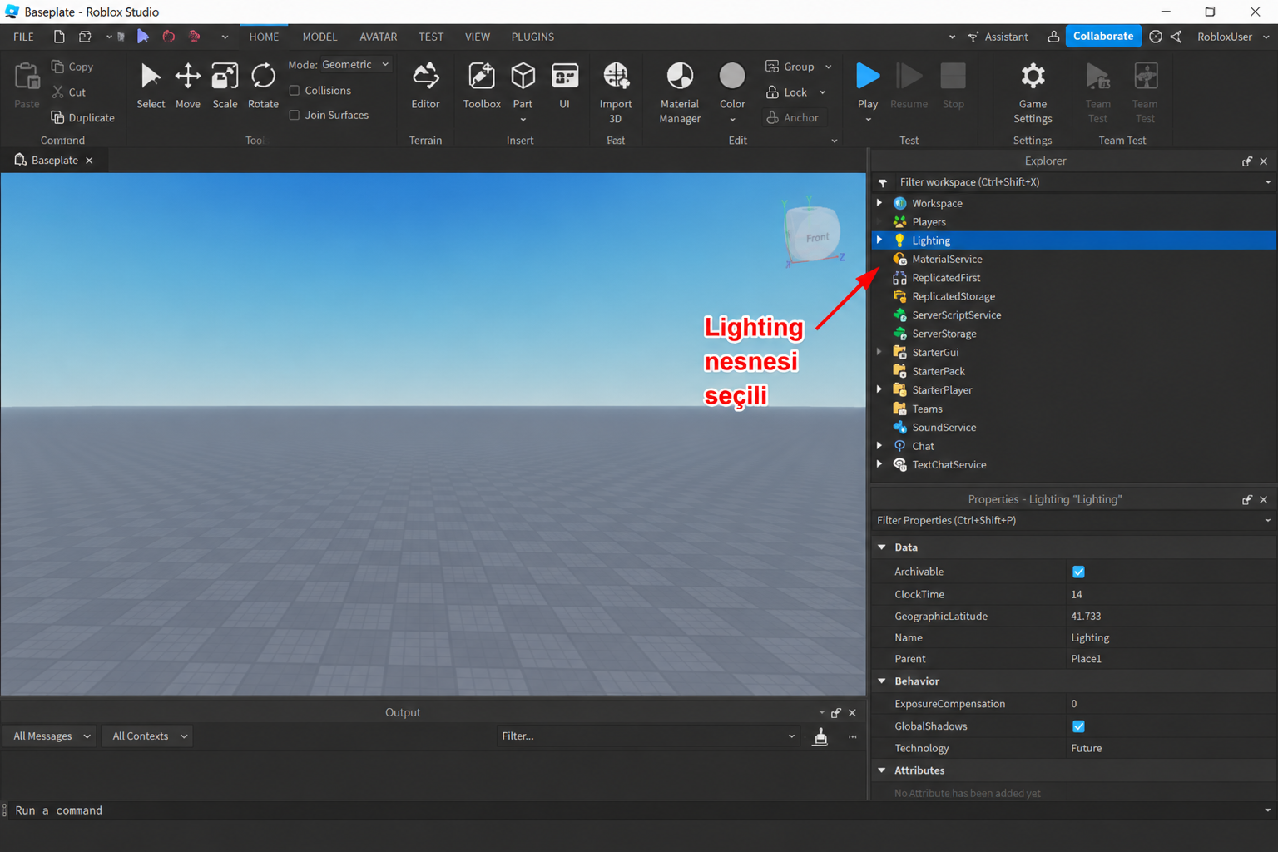Pick the Select tool
1278x852 pixels.
pyautogui.click(x=151, y=86)
